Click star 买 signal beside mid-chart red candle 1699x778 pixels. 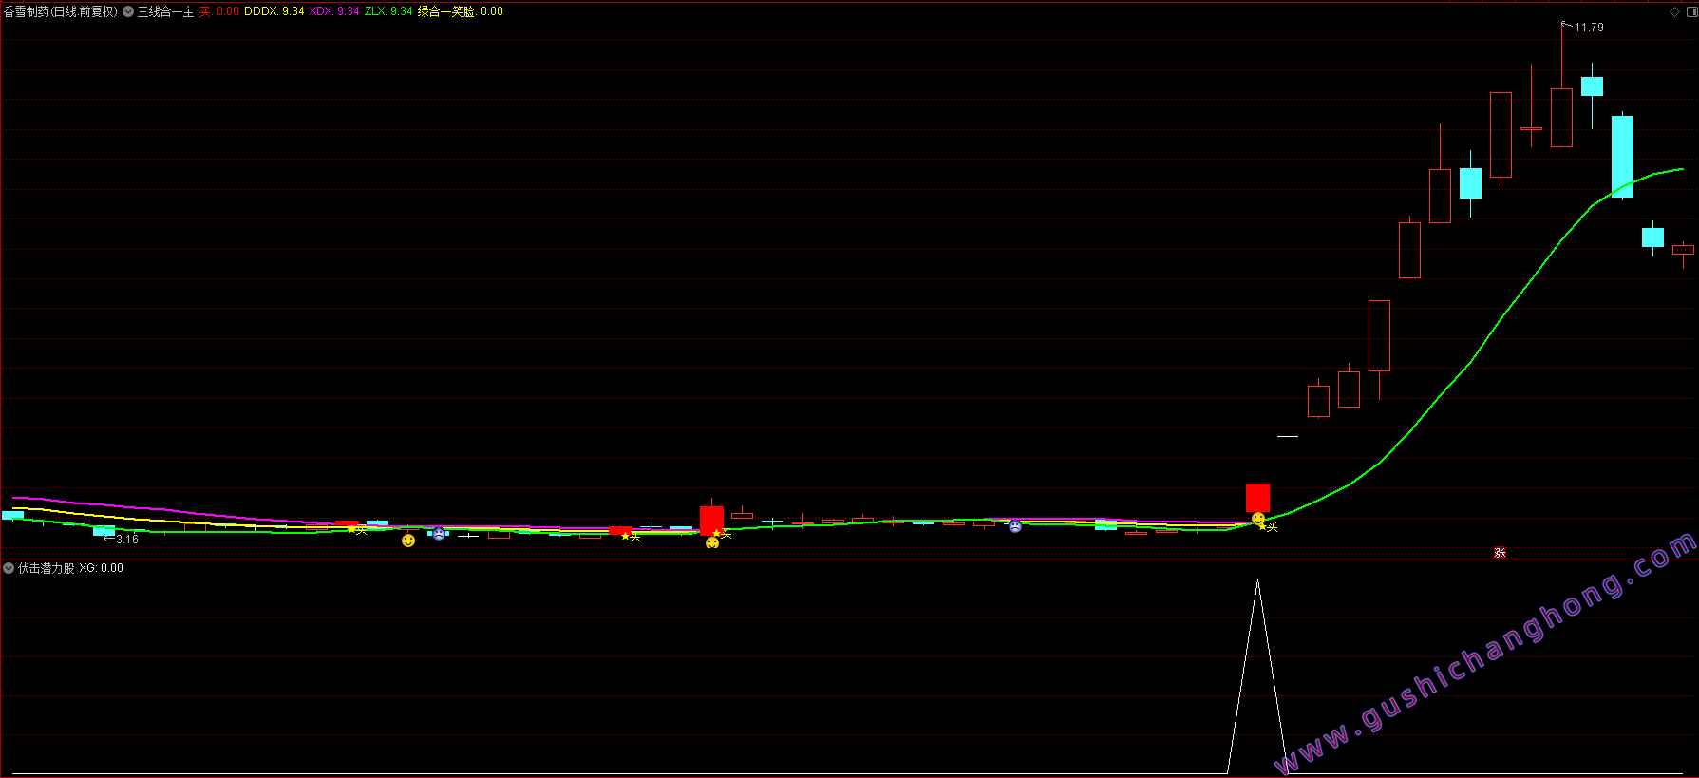[x=722, y=534]
